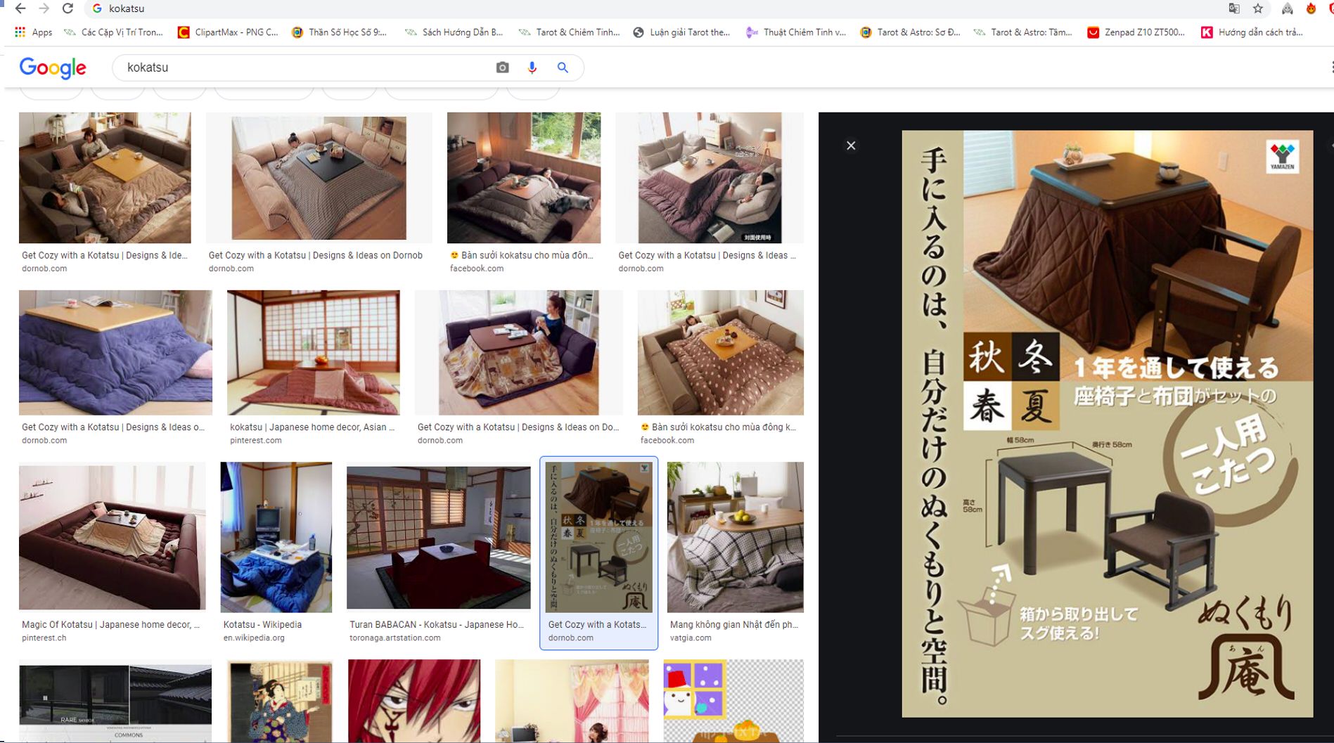The height and width of the screenshot is (743, 1334).
Task: Click the kokatsu search input field
Action: (x=302, y=67)
